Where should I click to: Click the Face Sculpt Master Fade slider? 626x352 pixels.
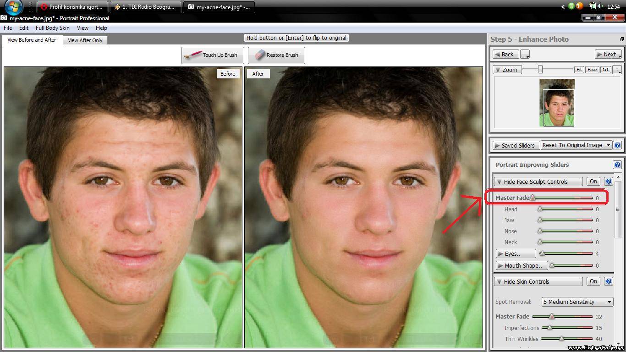561,198
